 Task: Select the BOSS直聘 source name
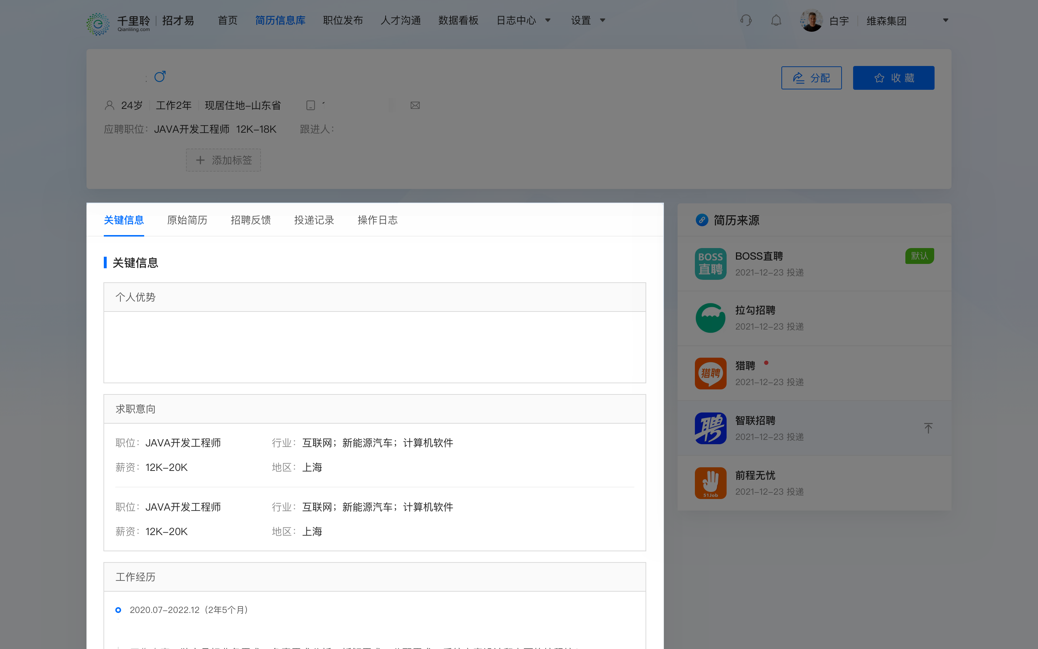759,256
